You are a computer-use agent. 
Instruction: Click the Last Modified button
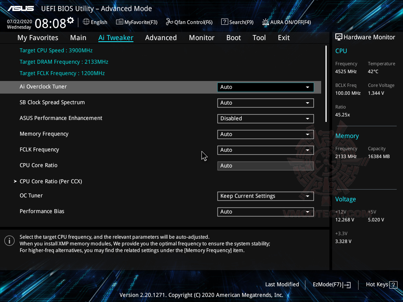(282, 284)
